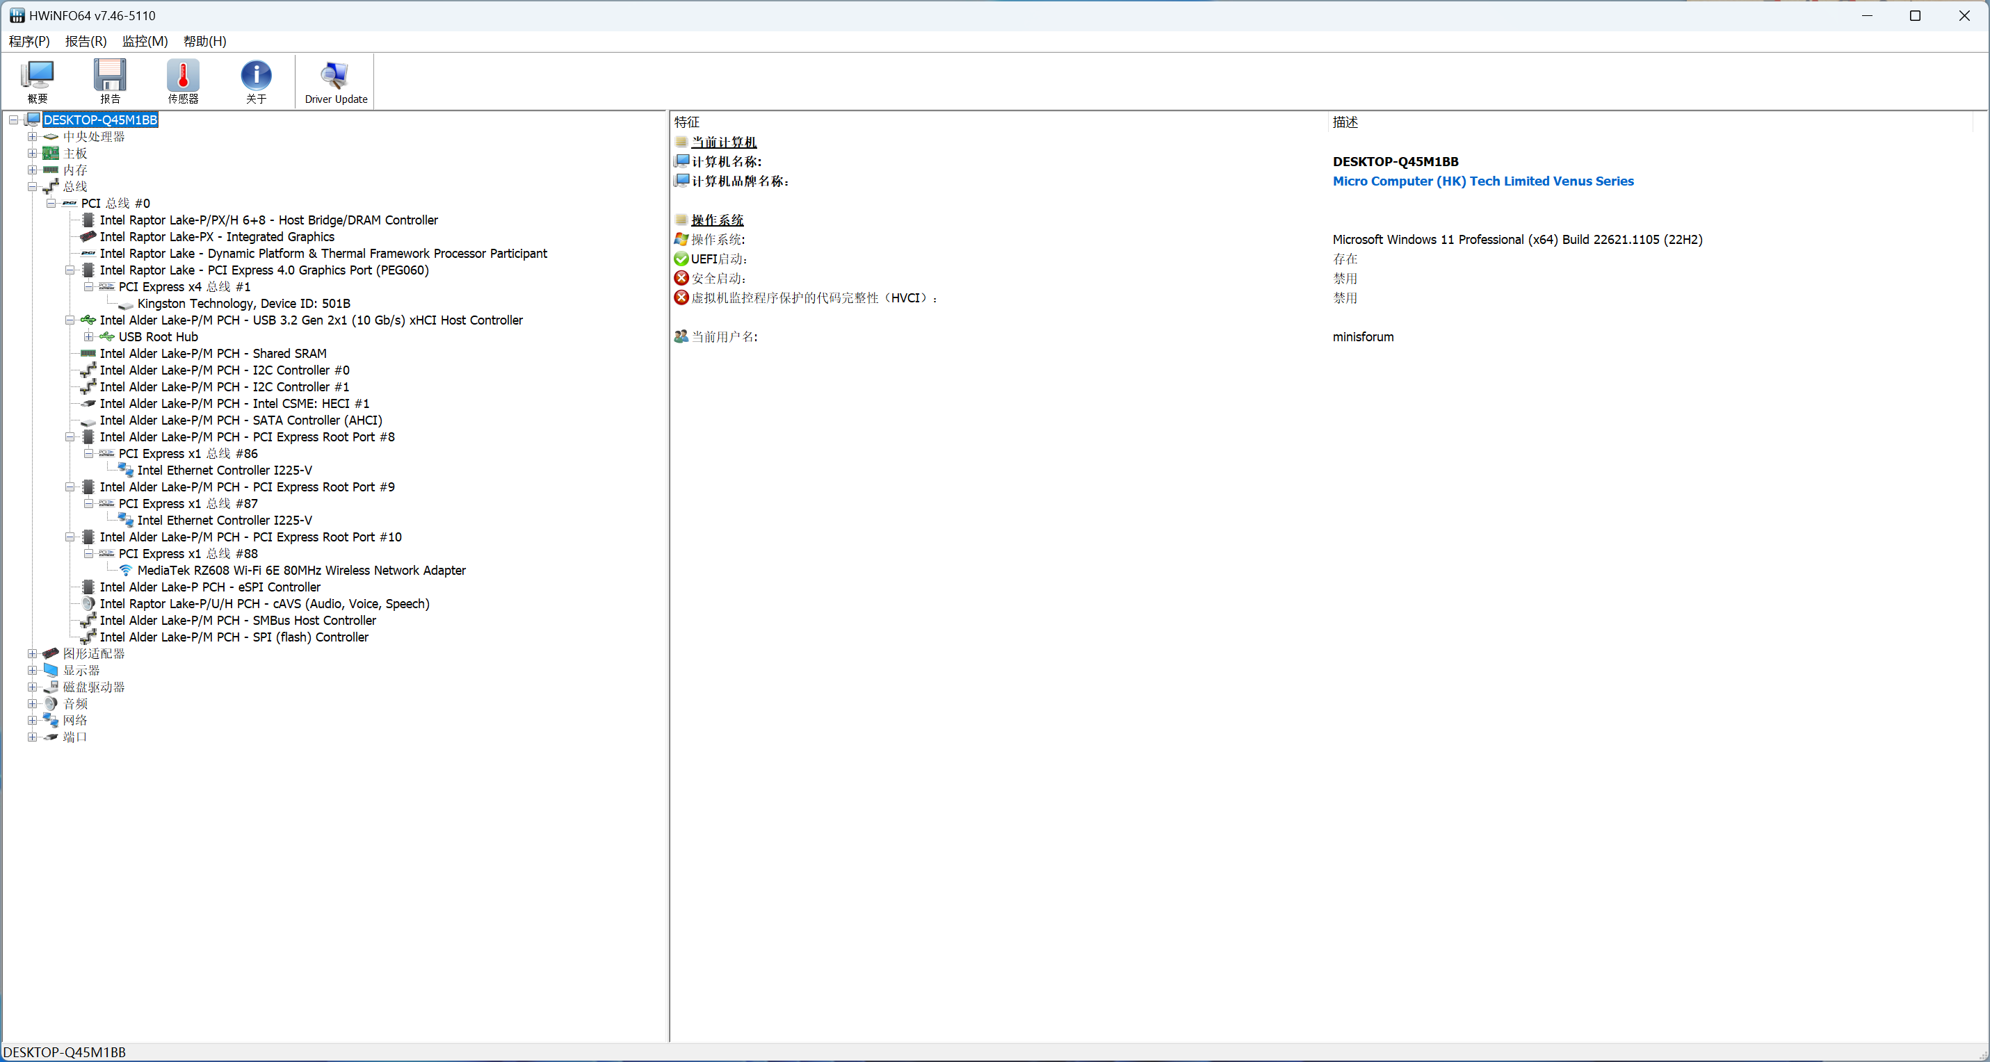Expand the 中央处理器 tree node
Viewport: 1990px width, 1062px height.
point(33,137)
